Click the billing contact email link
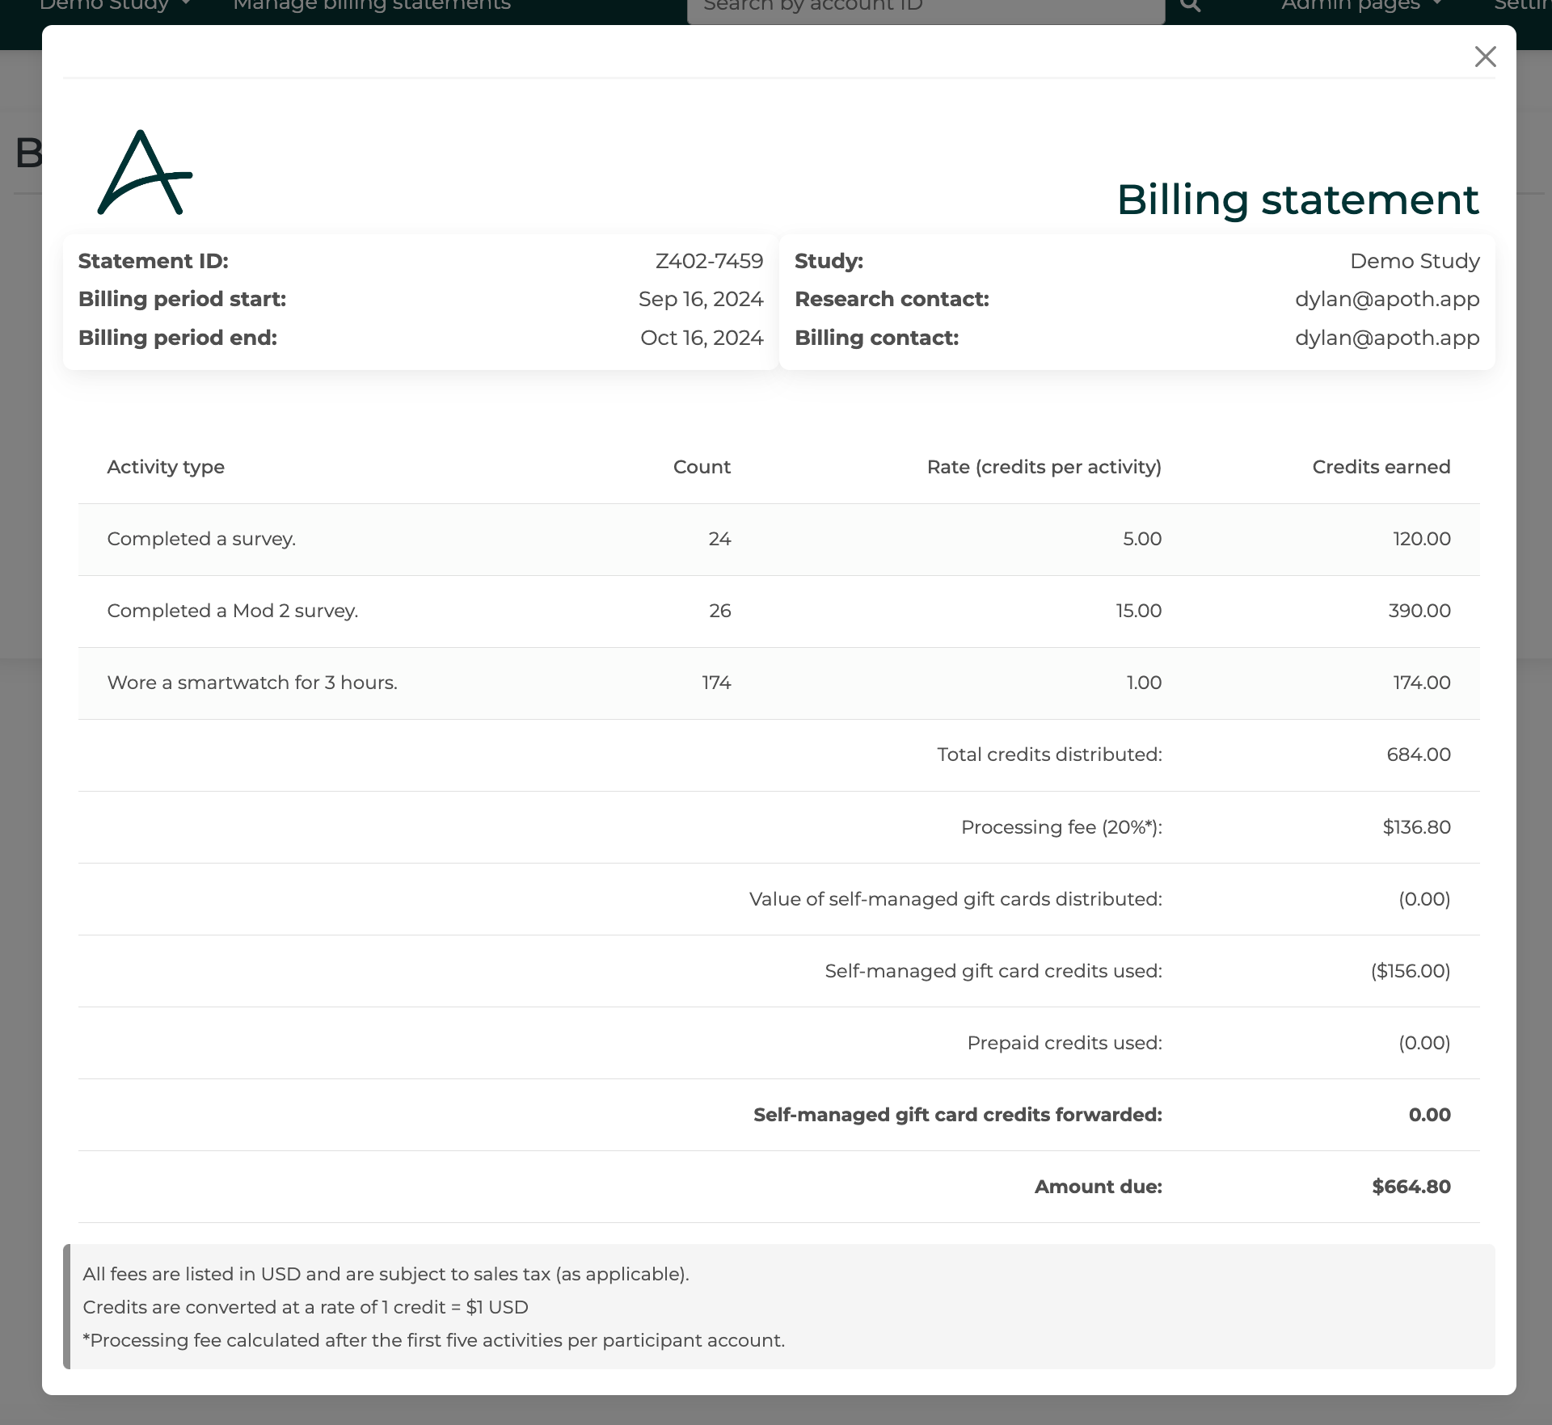This screenshot has width=1552, height=1425. click(x=1387, y=338)
